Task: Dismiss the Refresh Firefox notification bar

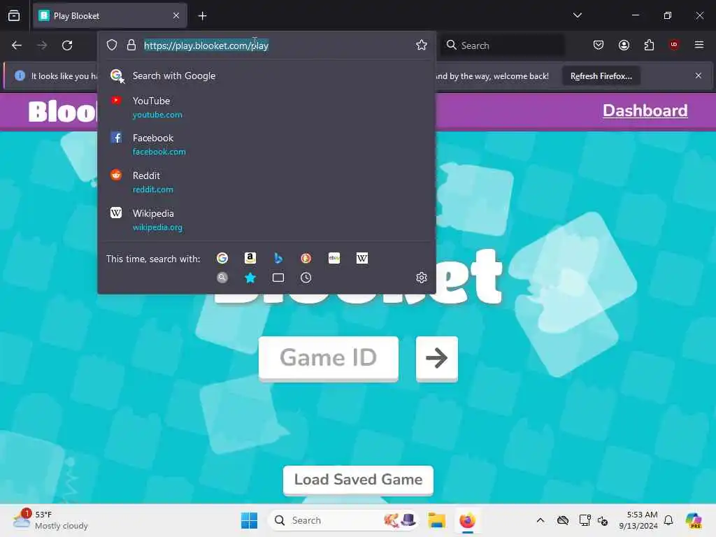Action: (699, 76)
